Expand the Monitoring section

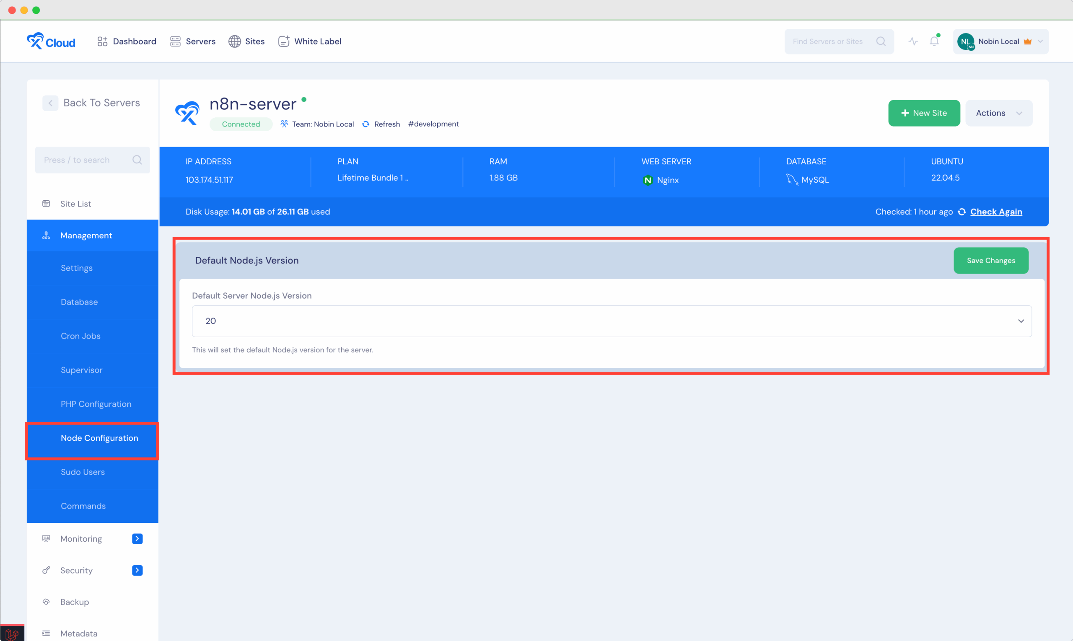(137, 538)
